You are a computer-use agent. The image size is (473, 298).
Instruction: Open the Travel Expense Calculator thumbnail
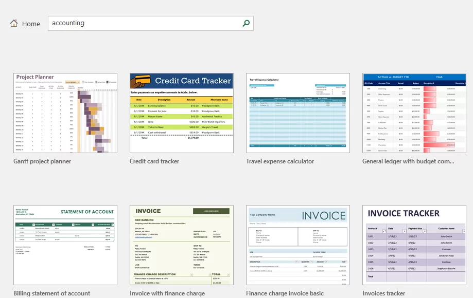click(x=298, y=113)
